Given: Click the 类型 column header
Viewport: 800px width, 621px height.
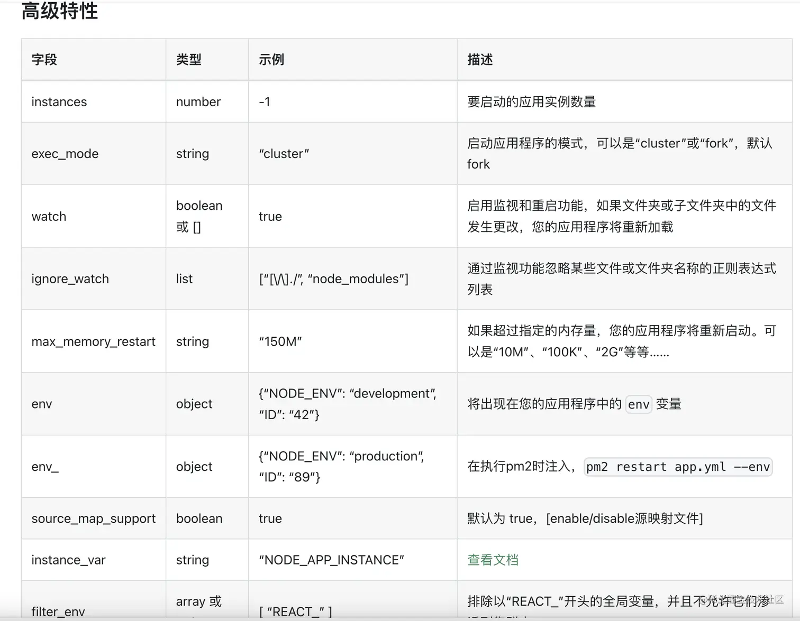Looking at the screenshot, I should coord(187,59).
